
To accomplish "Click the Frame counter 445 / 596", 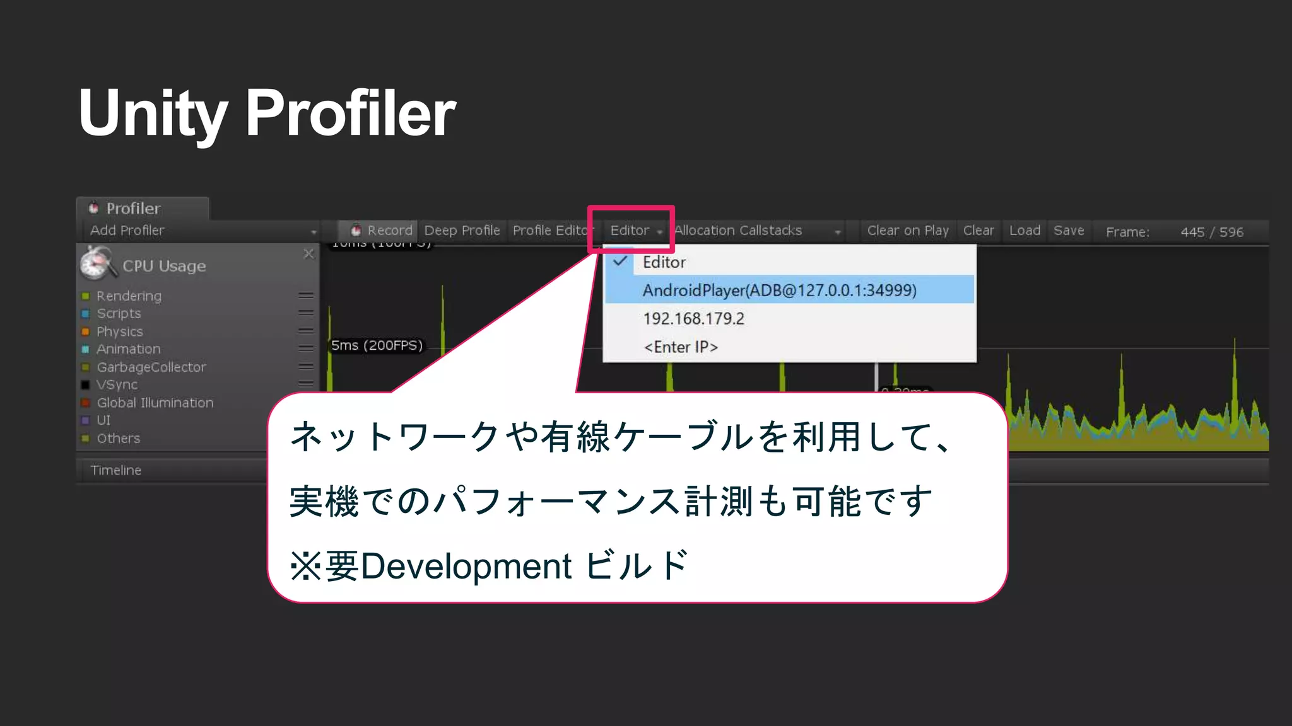I will (x=1211, y=232).
